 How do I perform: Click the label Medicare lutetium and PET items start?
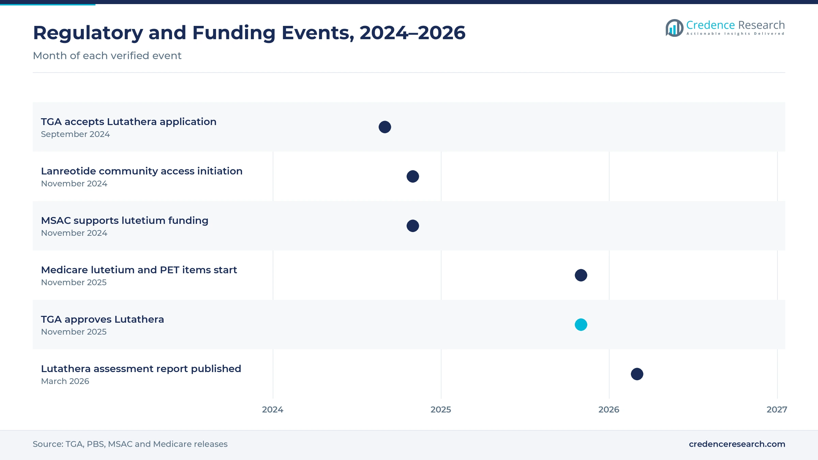pyautogui.click(x=139, y=270)
